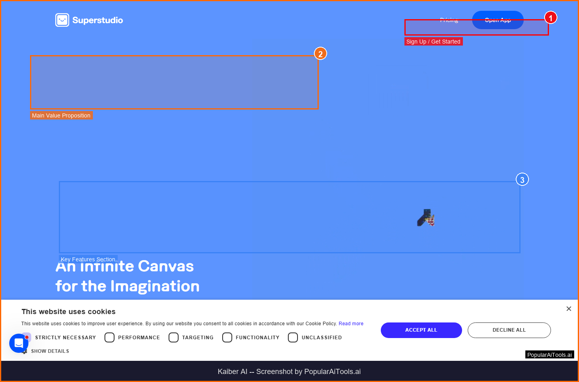The image size is (579, 382).
Task: Dismiss the cookie banner with the X
Action: click(569, 308)
